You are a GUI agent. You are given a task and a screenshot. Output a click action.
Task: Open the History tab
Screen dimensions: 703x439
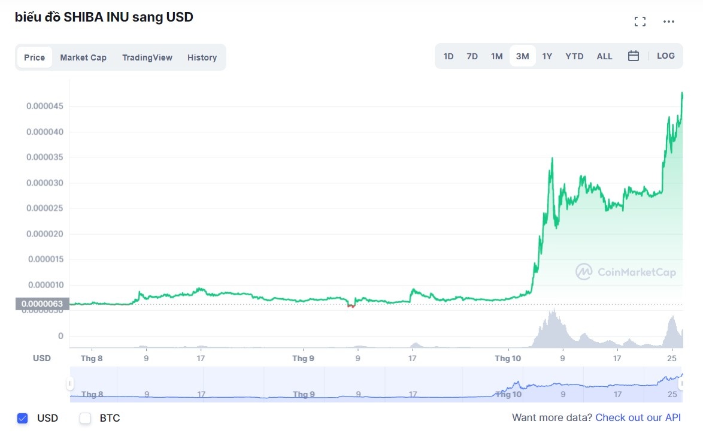point(202,57)
